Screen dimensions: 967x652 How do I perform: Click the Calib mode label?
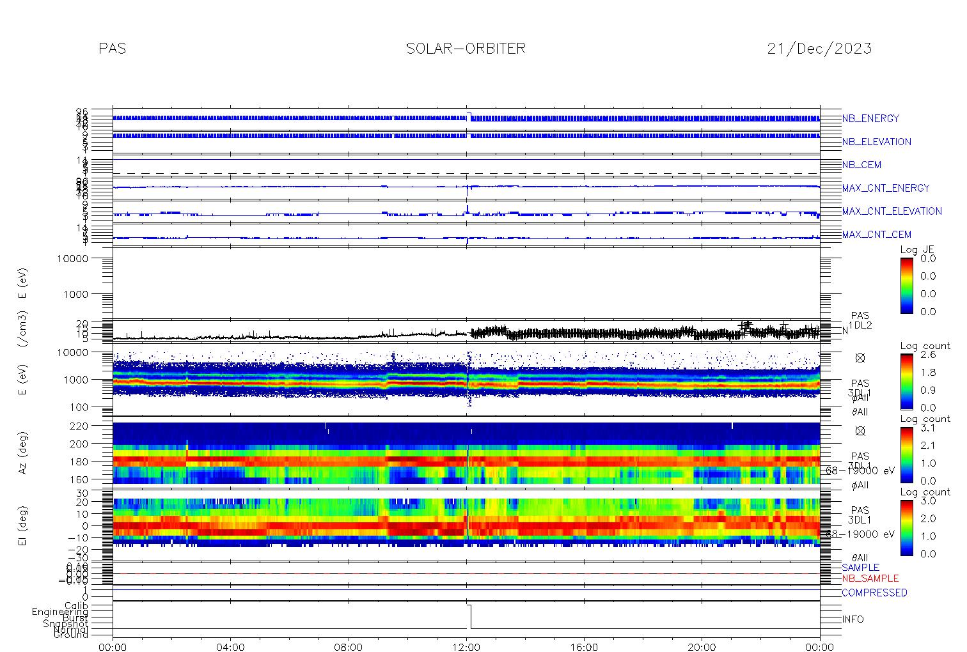click(76, 606)
